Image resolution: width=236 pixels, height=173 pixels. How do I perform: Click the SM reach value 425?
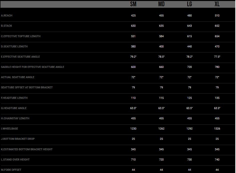[x=133, y=15]
